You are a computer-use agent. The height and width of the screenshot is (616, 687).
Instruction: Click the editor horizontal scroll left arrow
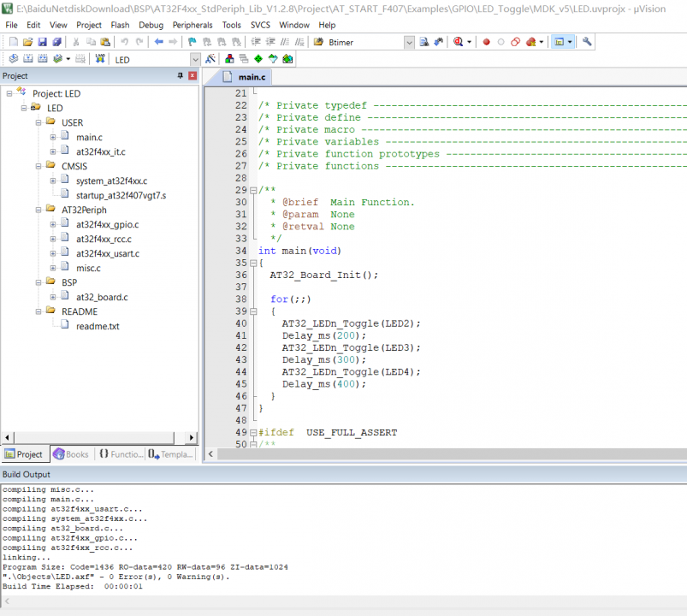210,454
